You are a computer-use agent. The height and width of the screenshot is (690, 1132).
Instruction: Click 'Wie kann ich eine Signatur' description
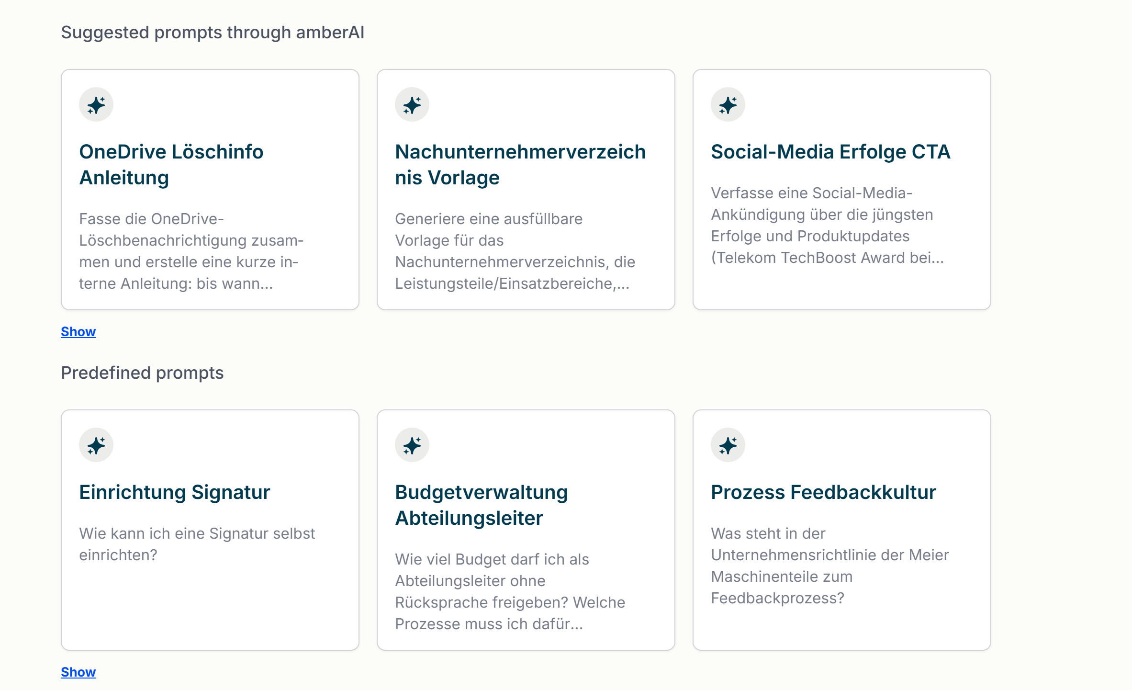(197, 544)
